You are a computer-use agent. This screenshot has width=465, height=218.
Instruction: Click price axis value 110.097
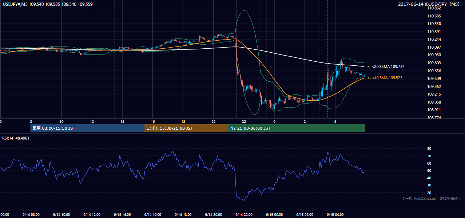click(434, 47)
